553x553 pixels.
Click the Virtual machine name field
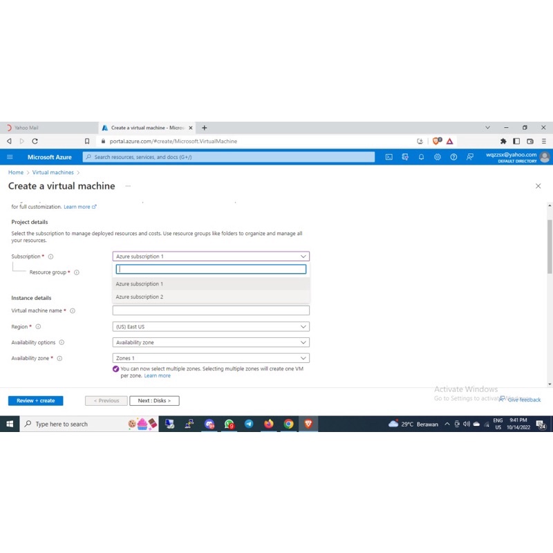pyautogui.click(x=211, y=310)
